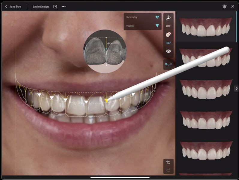
Task: Undo the last edit
Action: coord(168,162)
